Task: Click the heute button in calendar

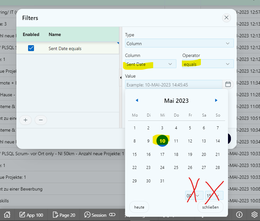Action: pos(139,207)
